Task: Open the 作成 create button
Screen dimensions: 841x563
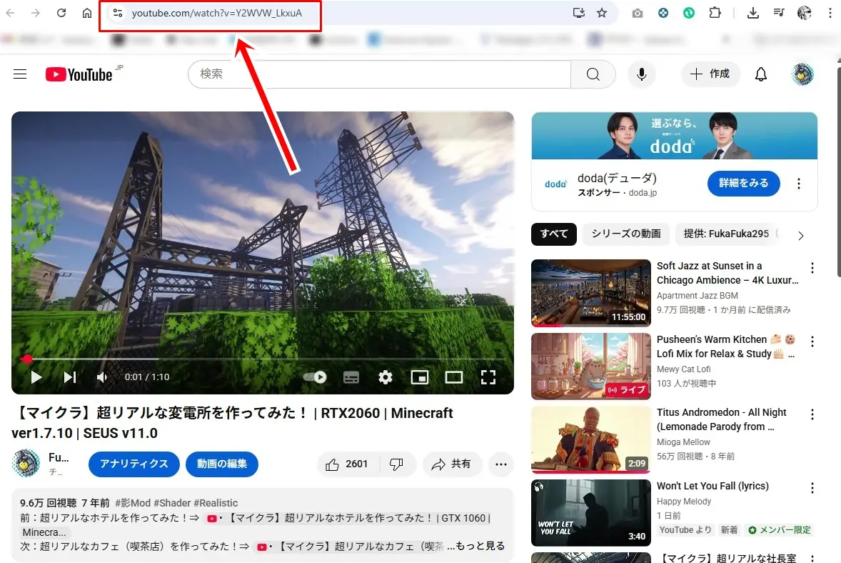Action: [x=710, y=74]
